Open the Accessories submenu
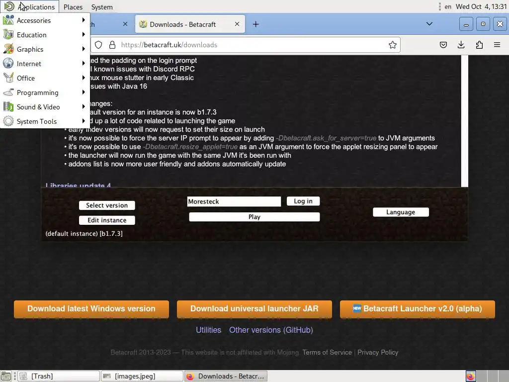This screenshot has width=509, height=382. tap(45, 20)
